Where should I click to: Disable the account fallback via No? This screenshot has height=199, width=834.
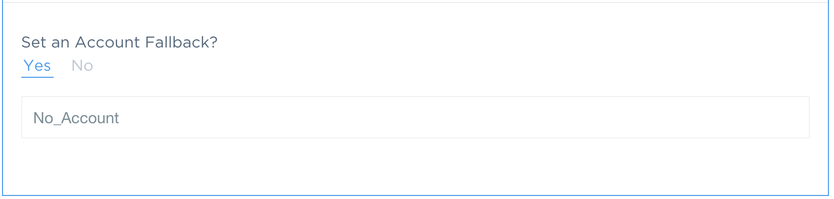pyautogui.click(x=82, y=66)
